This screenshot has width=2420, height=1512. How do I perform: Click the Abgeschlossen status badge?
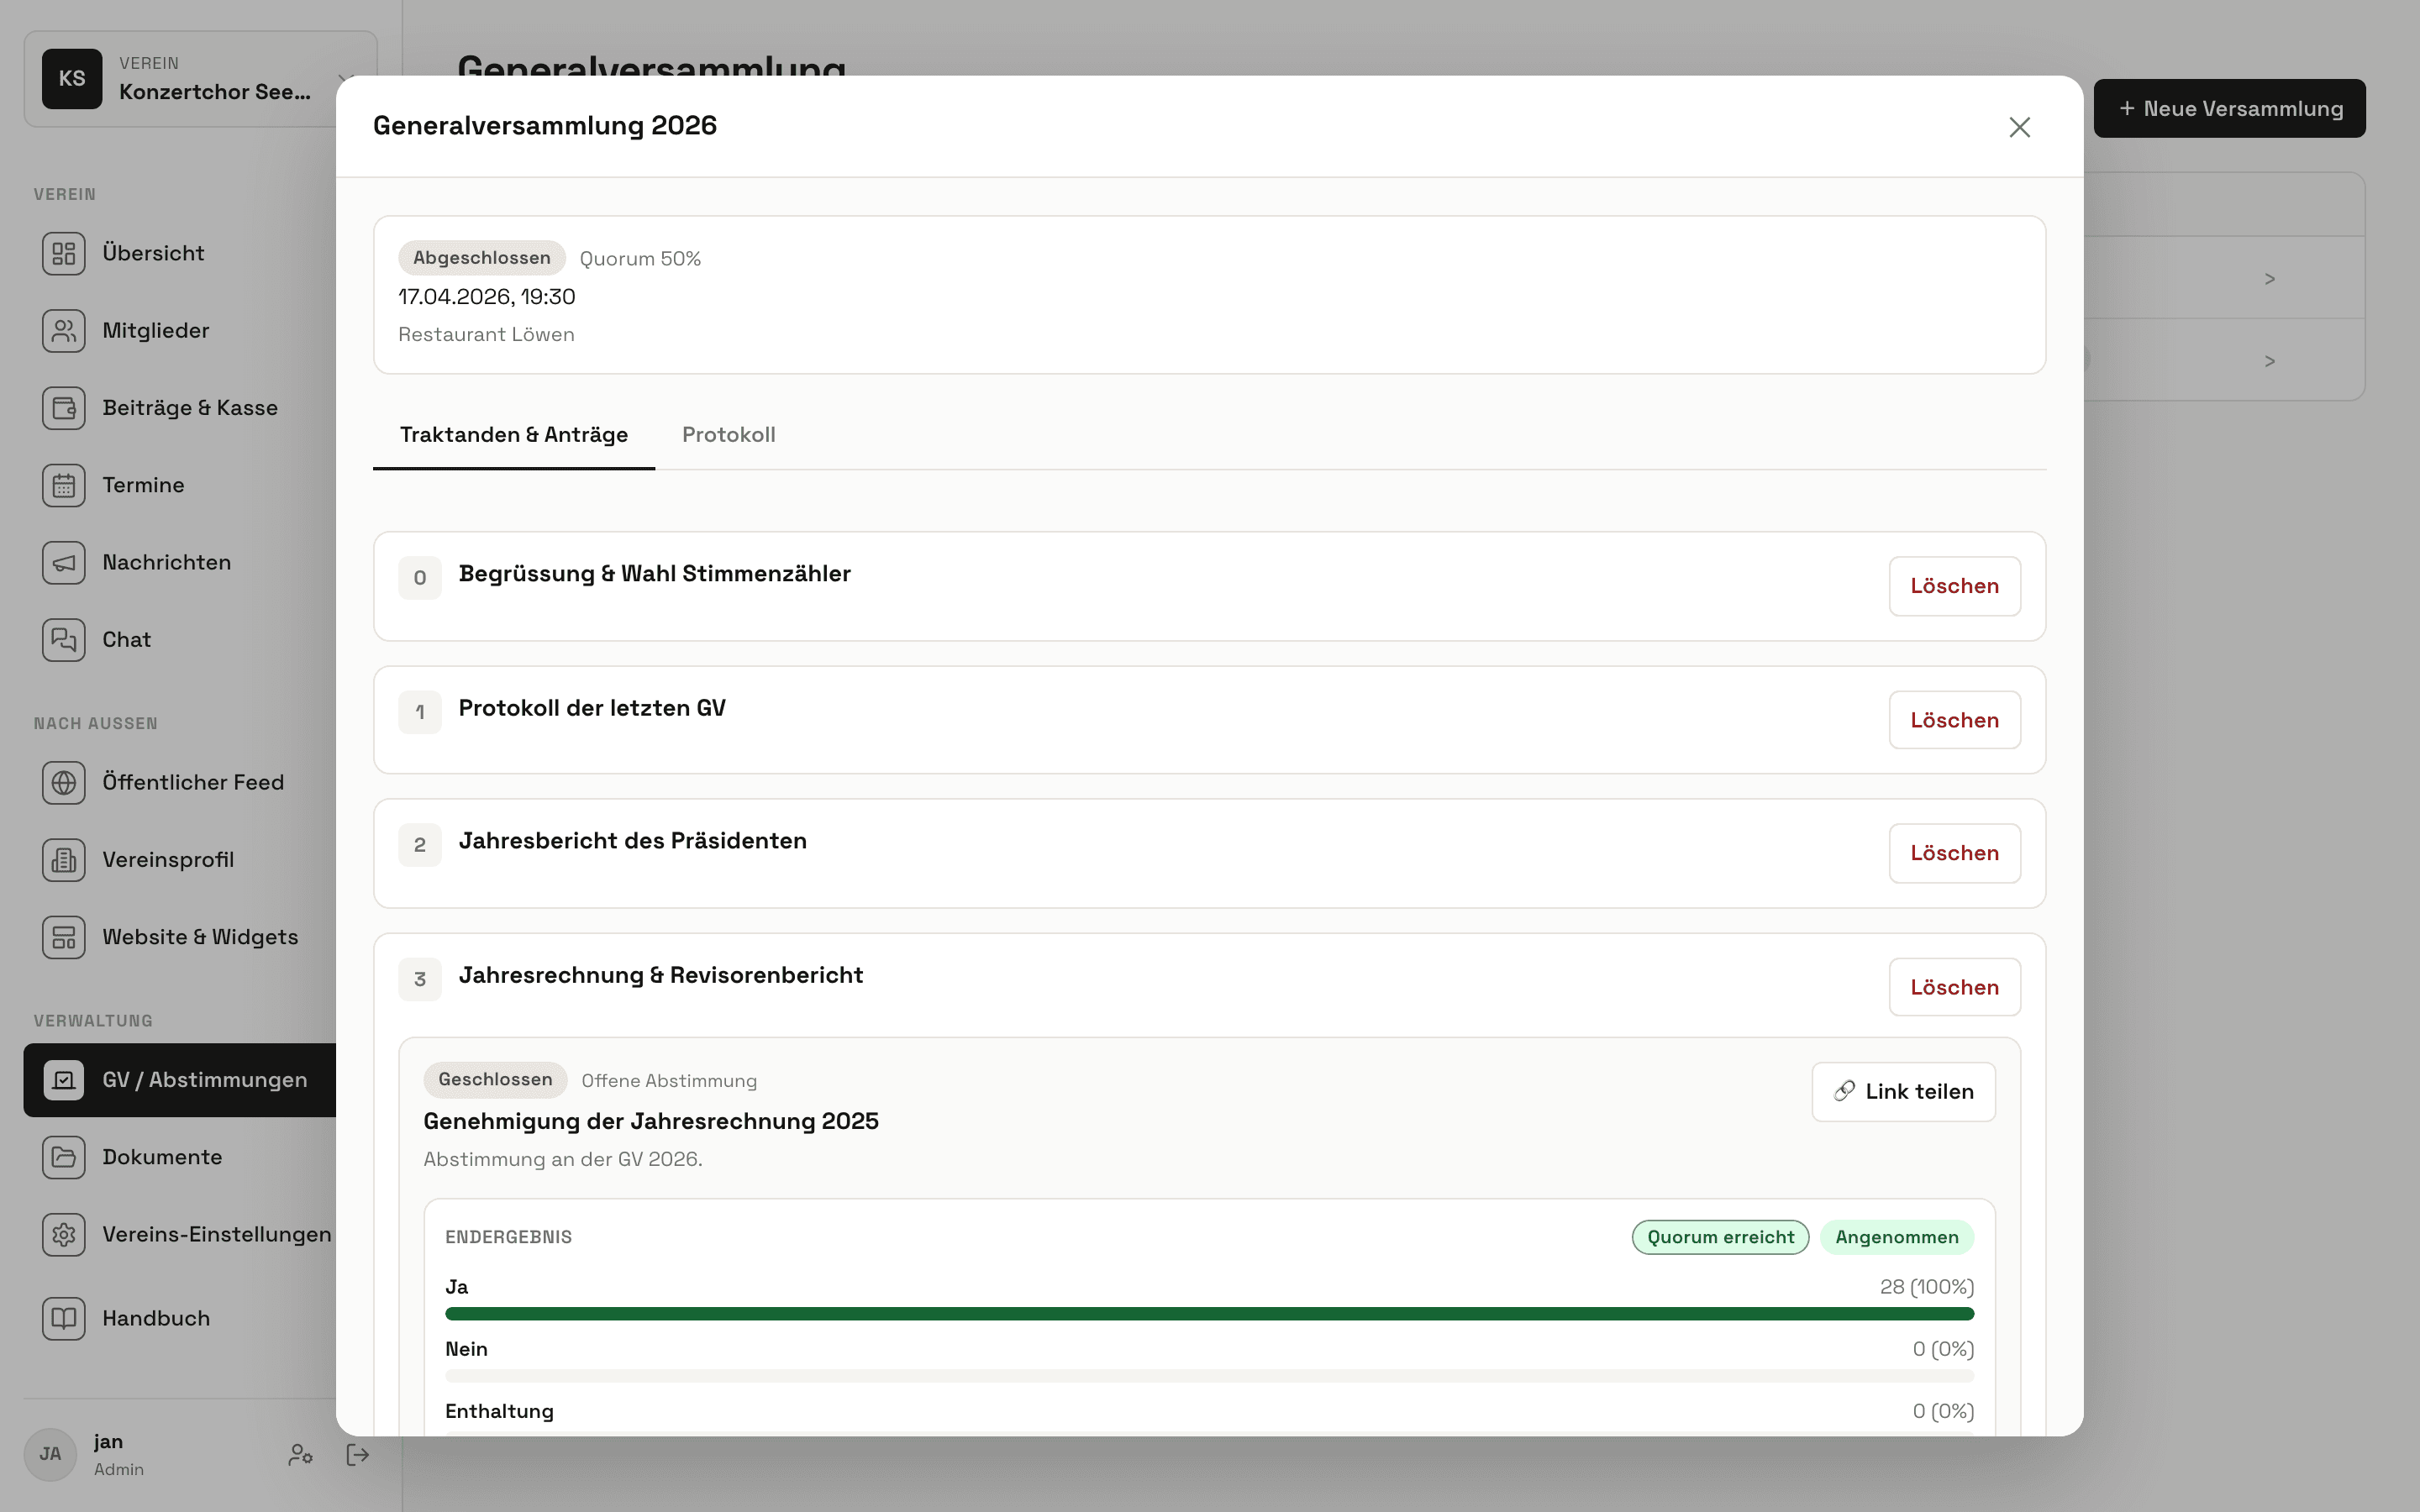(x=482, y=258)
